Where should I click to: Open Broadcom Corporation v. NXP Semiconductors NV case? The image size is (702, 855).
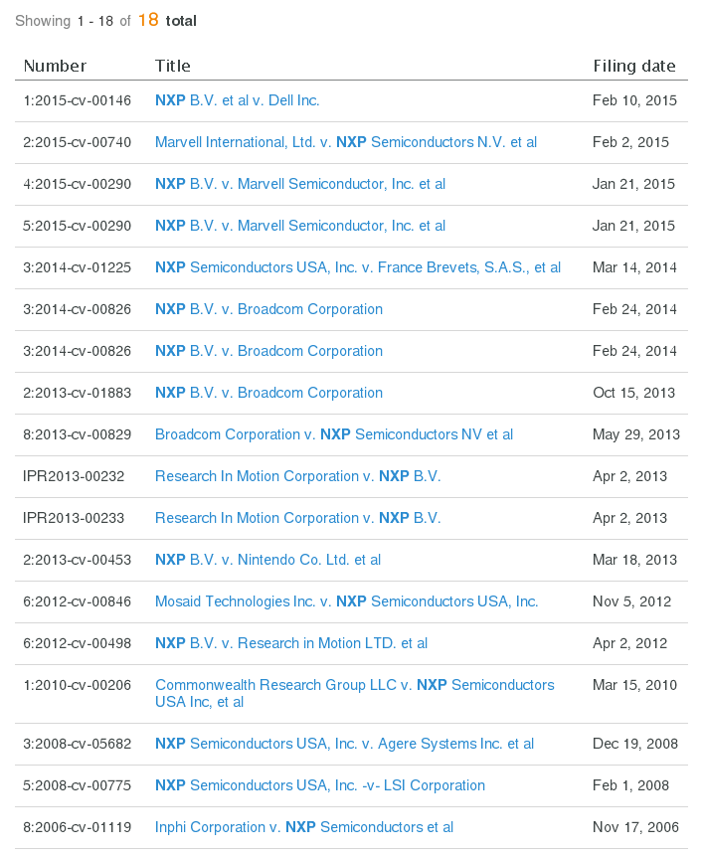pos(333,434)
